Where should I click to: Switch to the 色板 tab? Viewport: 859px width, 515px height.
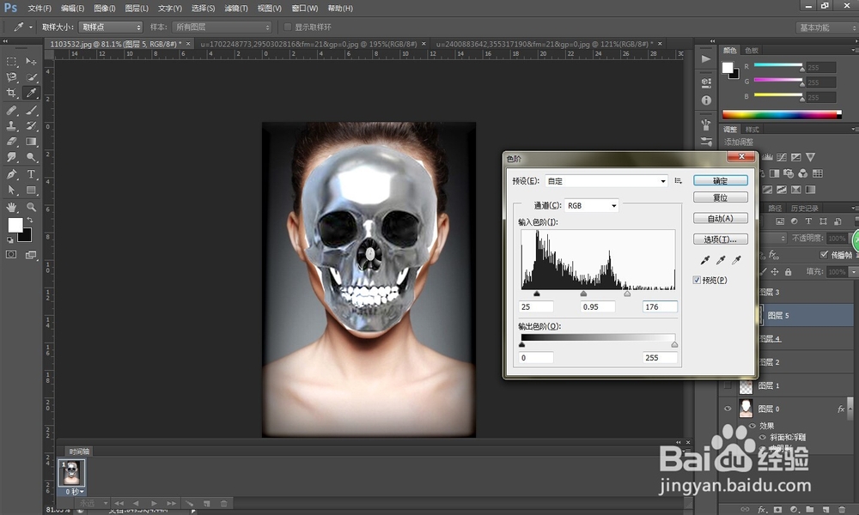[x=752, y=51]
